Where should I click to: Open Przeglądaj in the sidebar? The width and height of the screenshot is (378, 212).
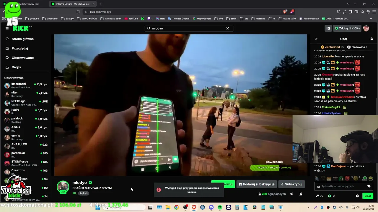click(x=19, y=48)
